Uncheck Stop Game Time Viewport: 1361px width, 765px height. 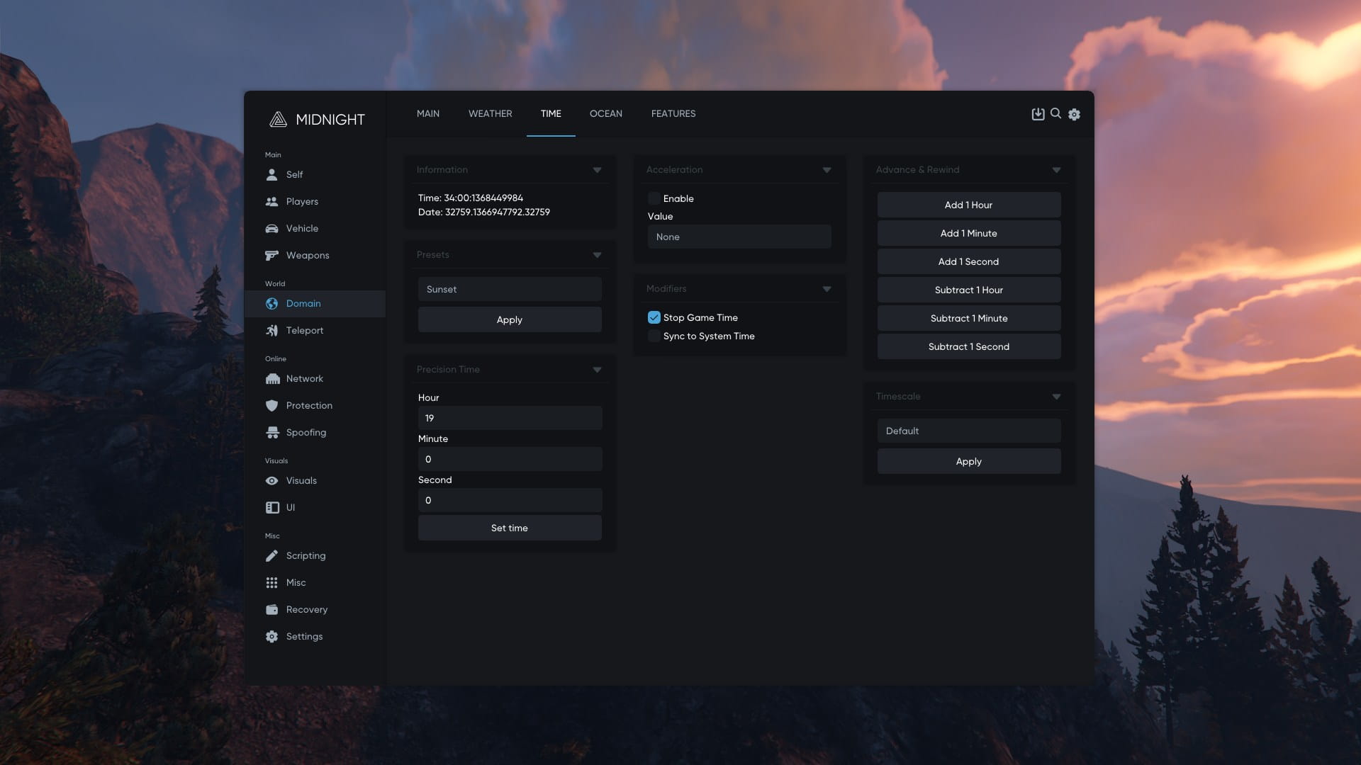click(654, 317)
